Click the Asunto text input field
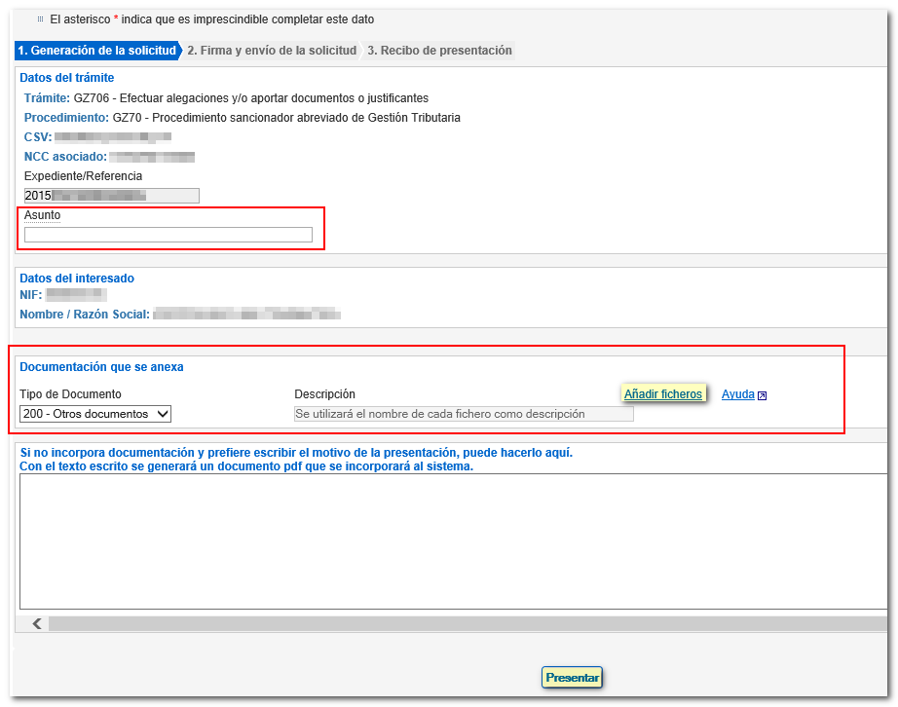 coord(168,235)
